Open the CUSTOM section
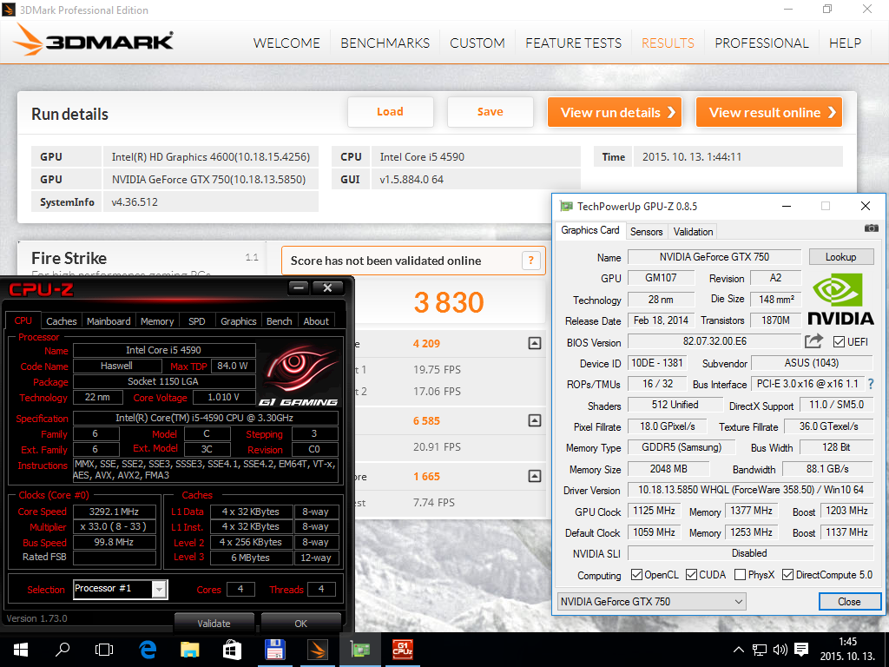889x667 pixels. coord(477,43)
